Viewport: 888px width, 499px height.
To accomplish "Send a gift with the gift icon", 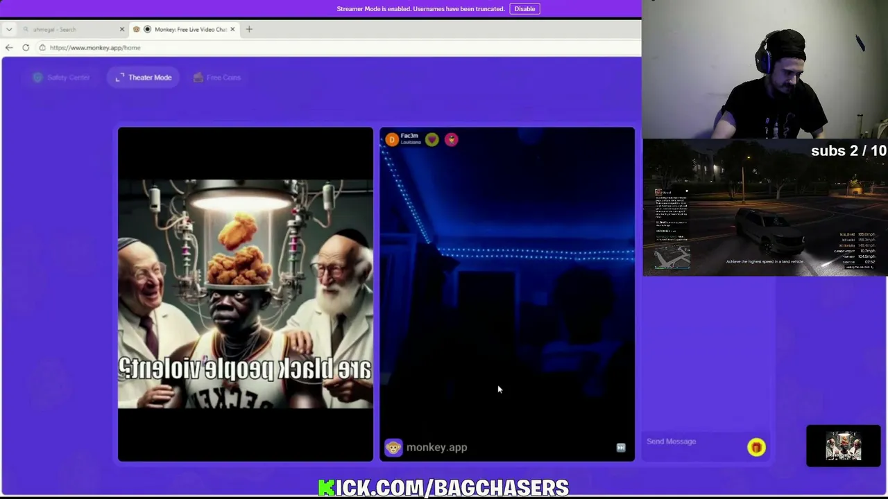I will point(756,448).
